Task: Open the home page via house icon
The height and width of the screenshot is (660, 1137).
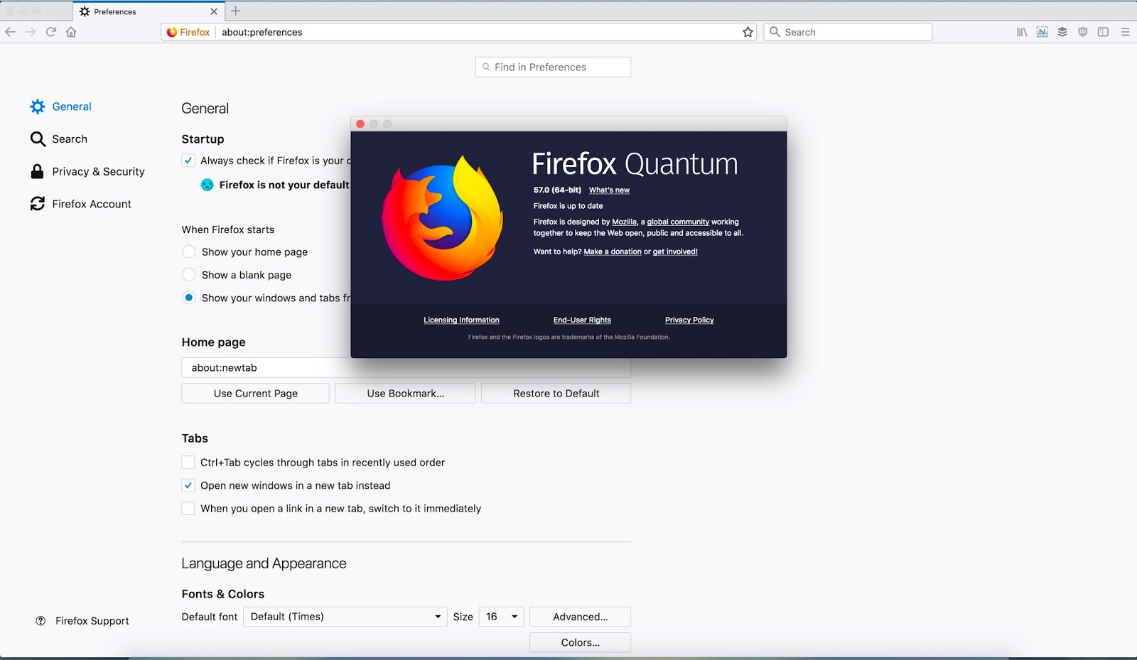Action: (71, 32)
